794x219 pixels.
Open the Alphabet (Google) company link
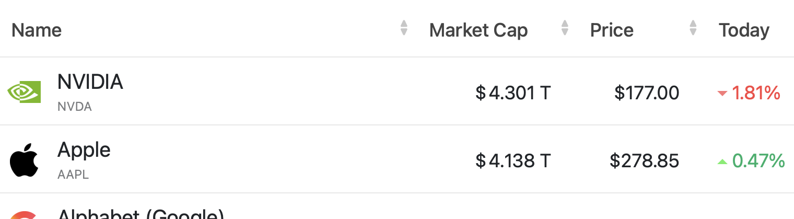click(141, 214)
